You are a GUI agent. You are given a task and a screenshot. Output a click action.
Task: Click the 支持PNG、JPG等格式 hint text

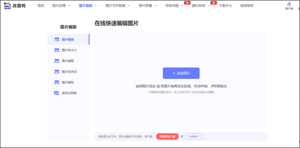coord(210,86)
